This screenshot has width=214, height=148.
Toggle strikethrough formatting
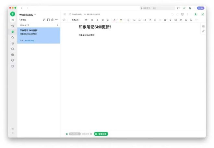102,20
